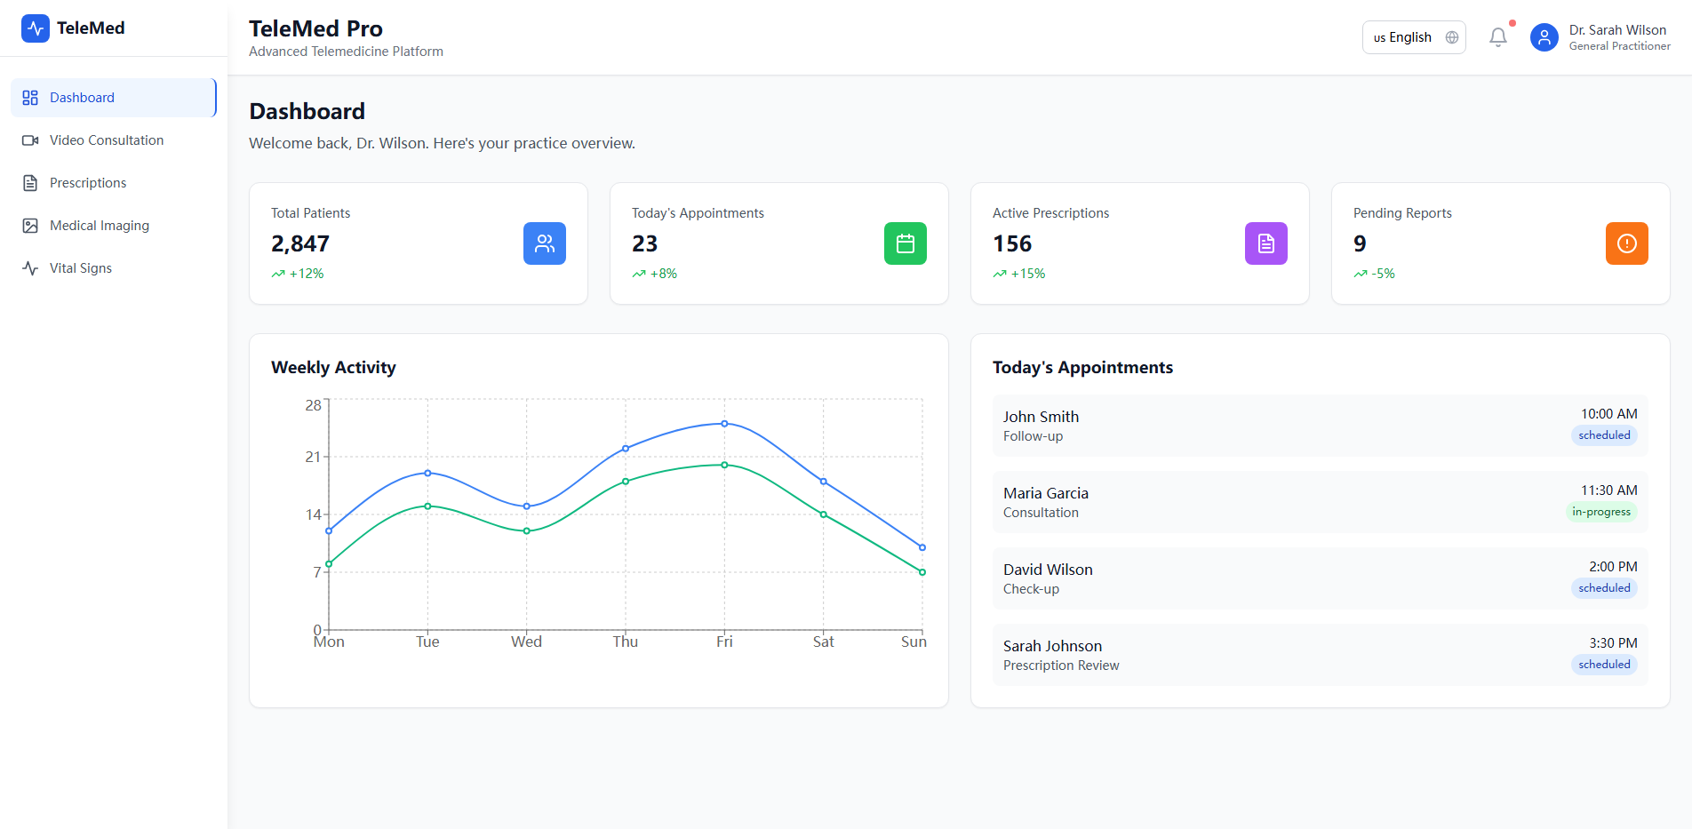Viewport: 1692px width, 829px height.
Task: Open Sarah Johnson's Prescription Review appointment
Action: (x=1320, y=655)
